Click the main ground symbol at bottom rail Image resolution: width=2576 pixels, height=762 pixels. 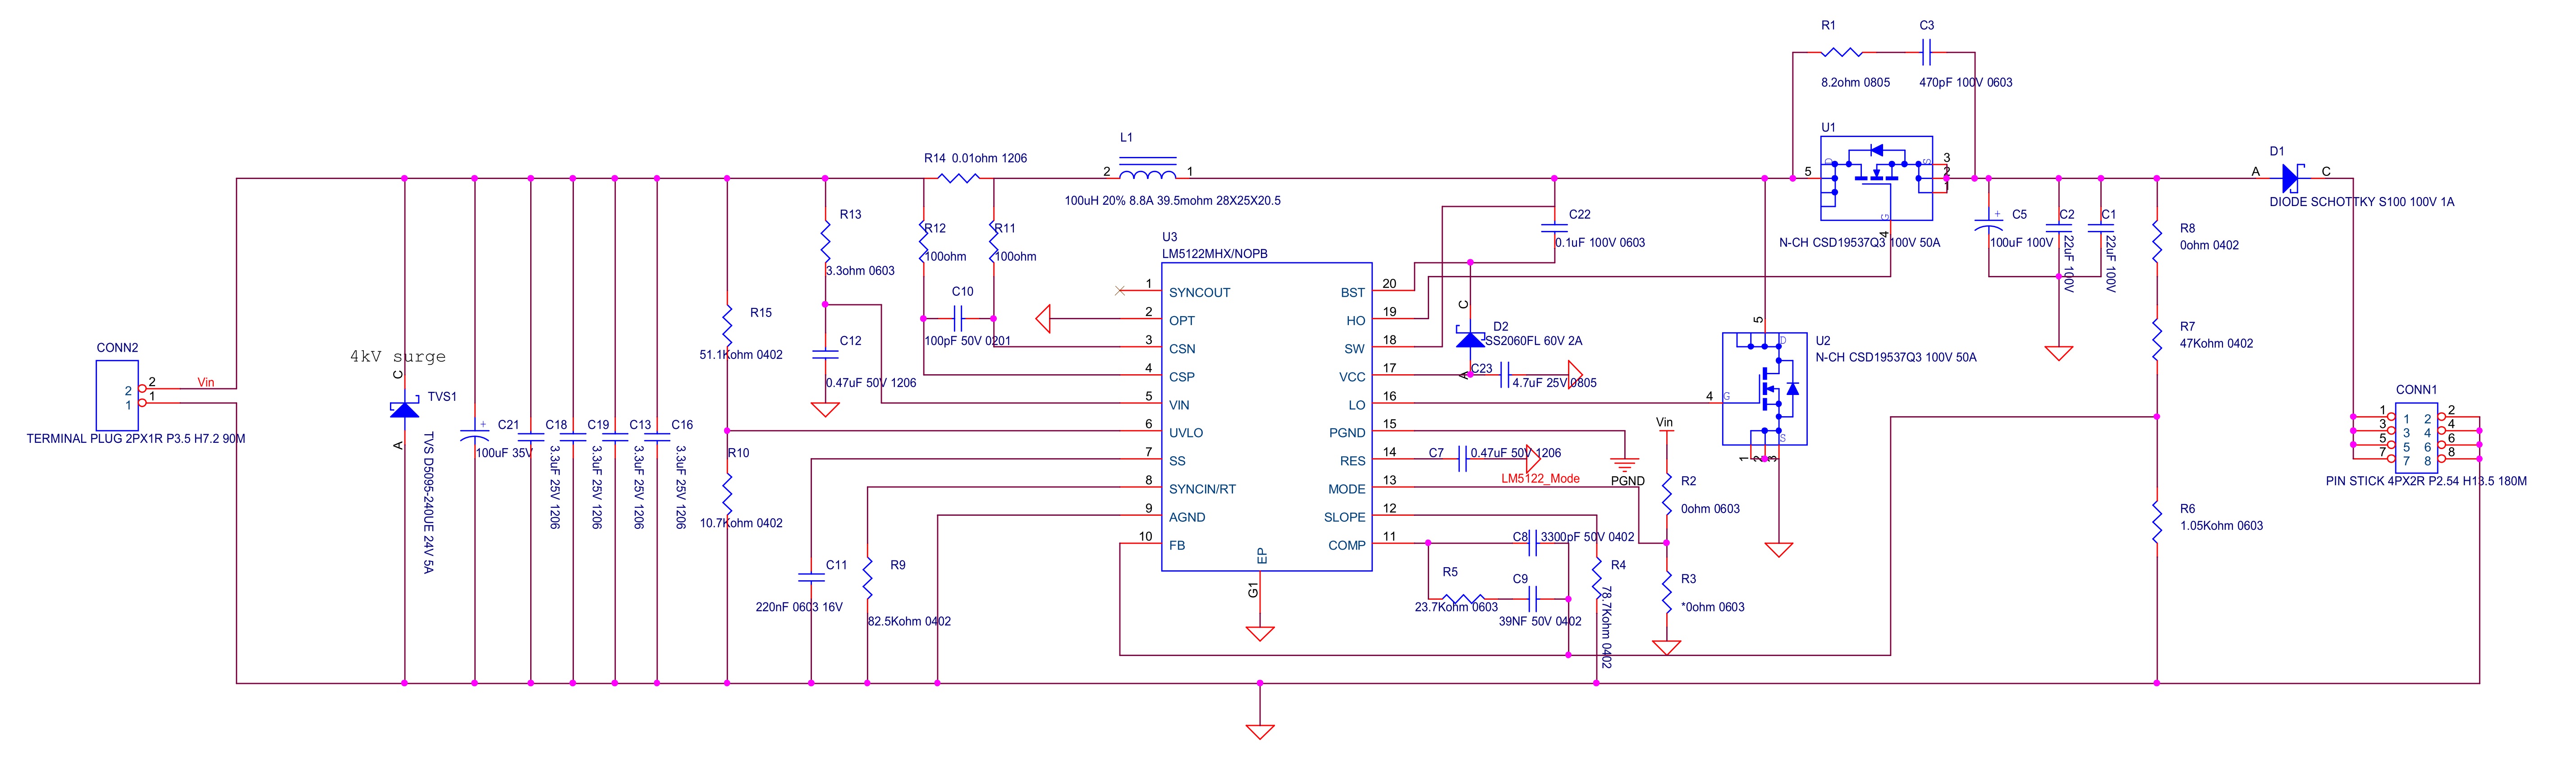[x=1260, y=731]
